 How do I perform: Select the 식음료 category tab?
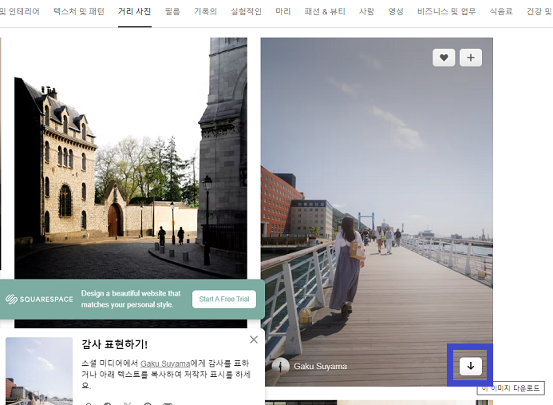tap(501, 12)
